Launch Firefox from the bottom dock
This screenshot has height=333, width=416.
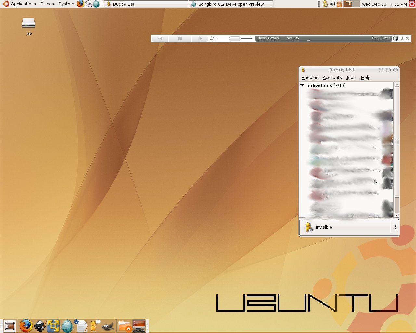coord(26,326)
